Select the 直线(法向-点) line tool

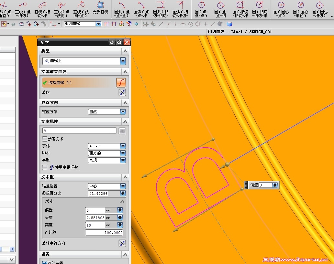pyautogui.click(x=81, y=9)
